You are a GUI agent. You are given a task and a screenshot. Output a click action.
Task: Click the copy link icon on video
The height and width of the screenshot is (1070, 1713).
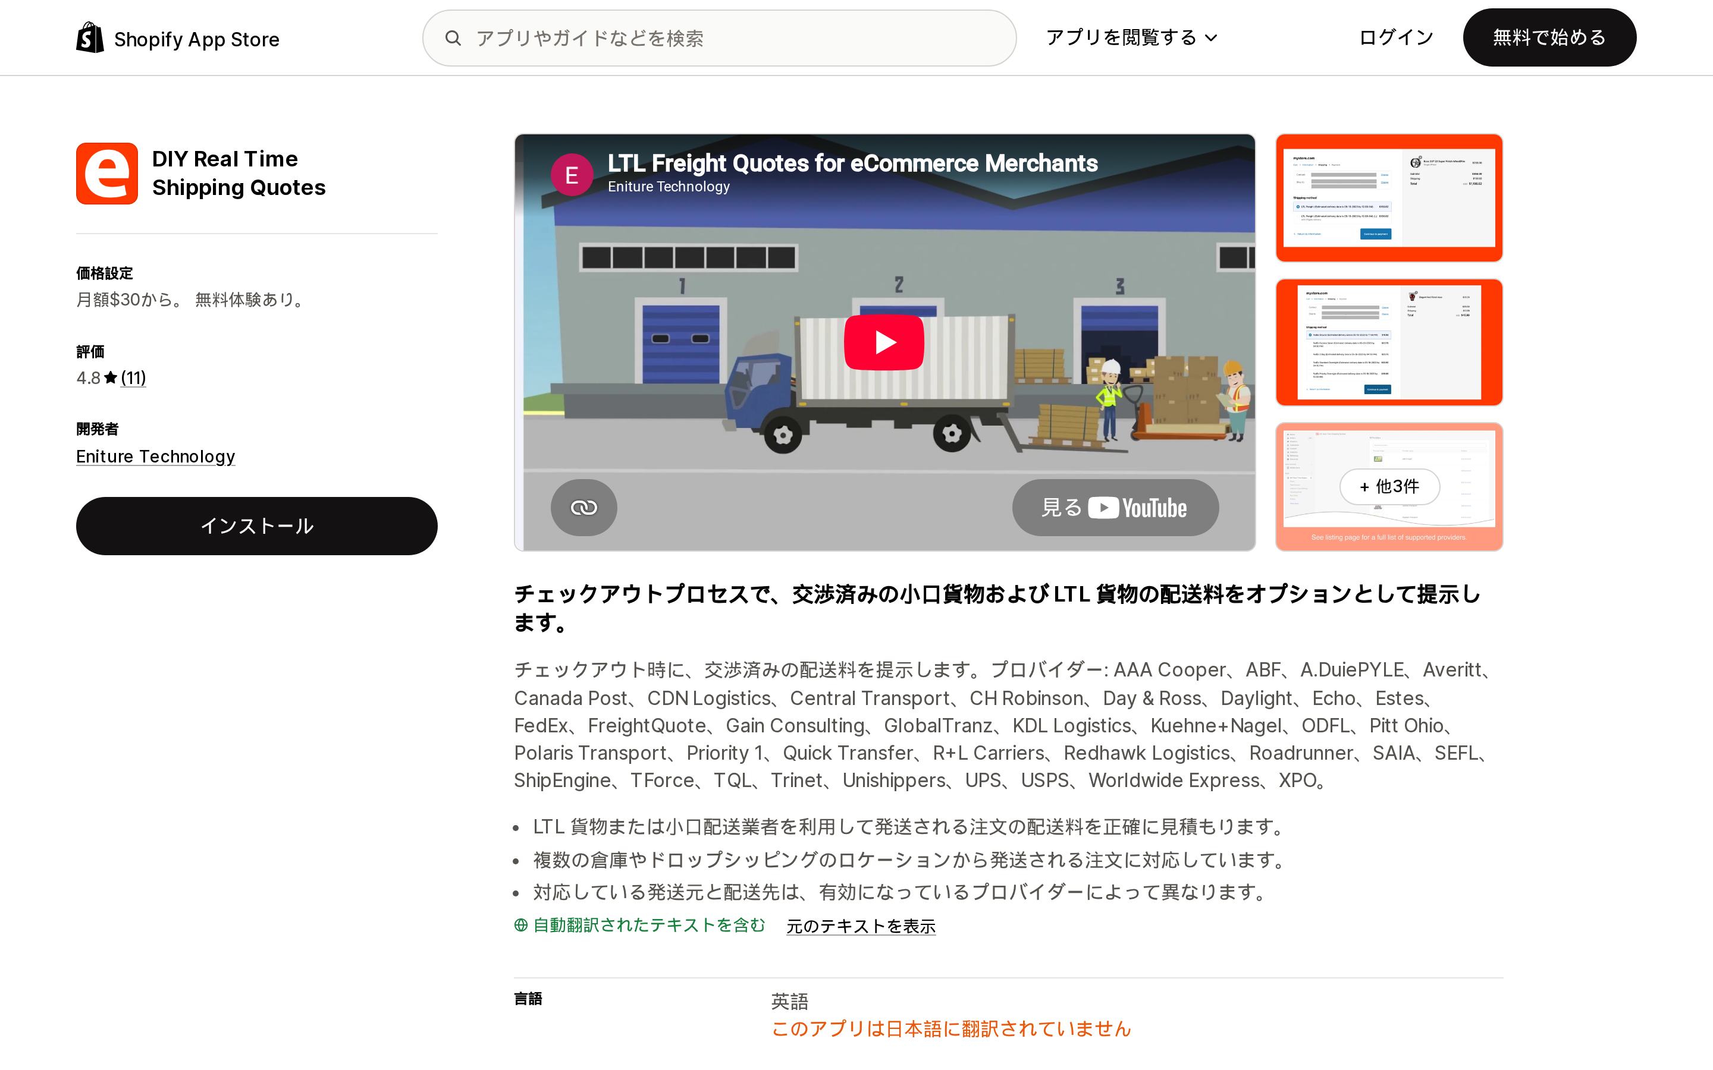[x=584, y=508]
